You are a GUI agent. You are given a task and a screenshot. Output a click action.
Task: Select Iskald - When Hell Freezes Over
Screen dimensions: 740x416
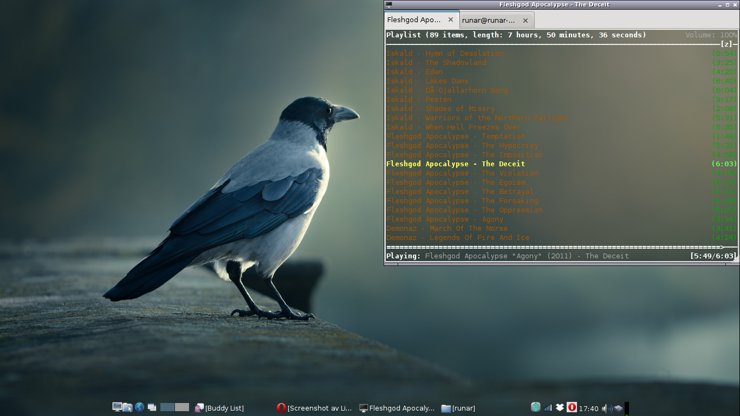click(x=453, y=127)
